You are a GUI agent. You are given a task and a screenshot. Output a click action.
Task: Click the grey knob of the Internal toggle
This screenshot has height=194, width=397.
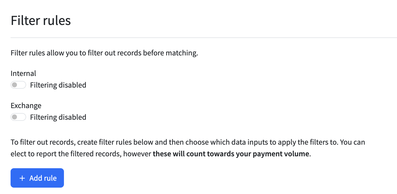point(15,85)
